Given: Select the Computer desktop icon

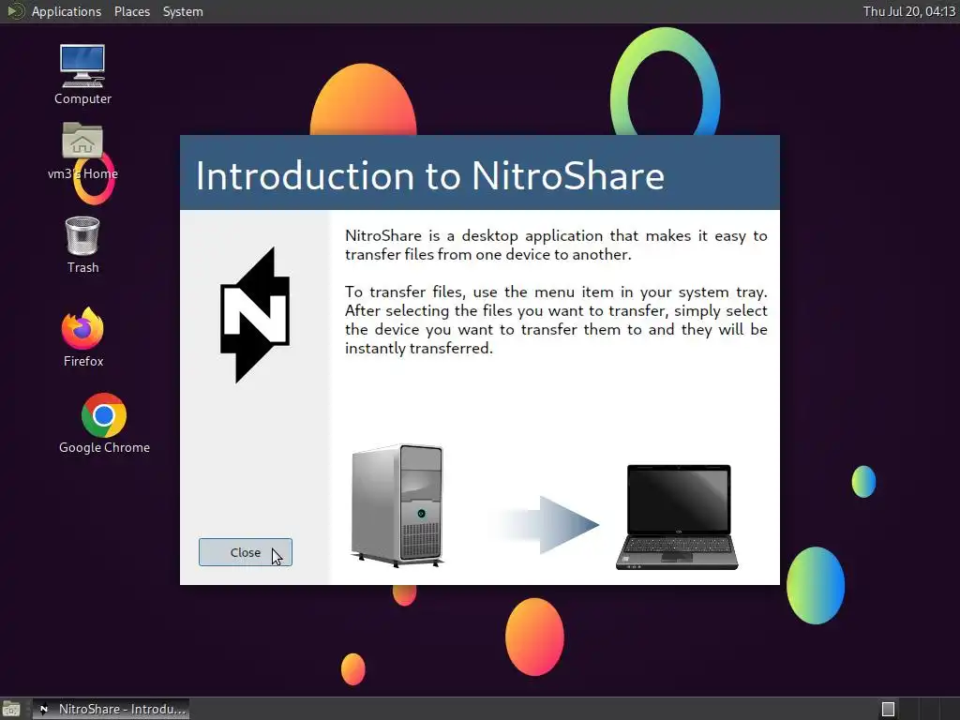Looking at the screenshot, I should [82, 75].
